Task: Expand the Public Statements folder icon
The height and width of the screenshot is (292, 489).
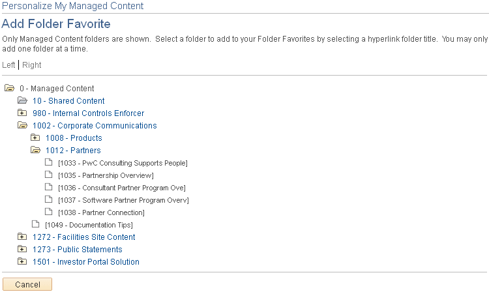Action: tap(22, 249)
